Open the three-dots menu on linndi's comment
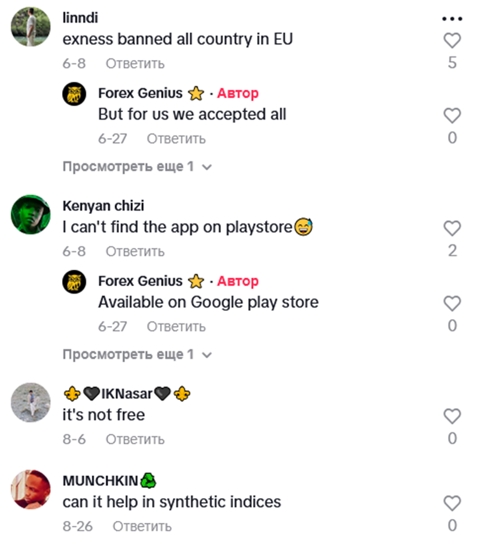Image resolution: width=483 pixels, height=538 pixels. point(451,18)
